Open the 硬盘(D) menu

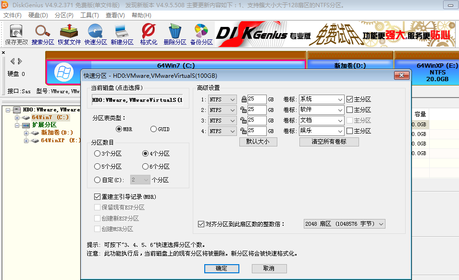point(38,15)
